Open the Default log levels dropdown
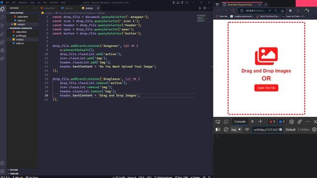317x178 pixels. point(290,130)
